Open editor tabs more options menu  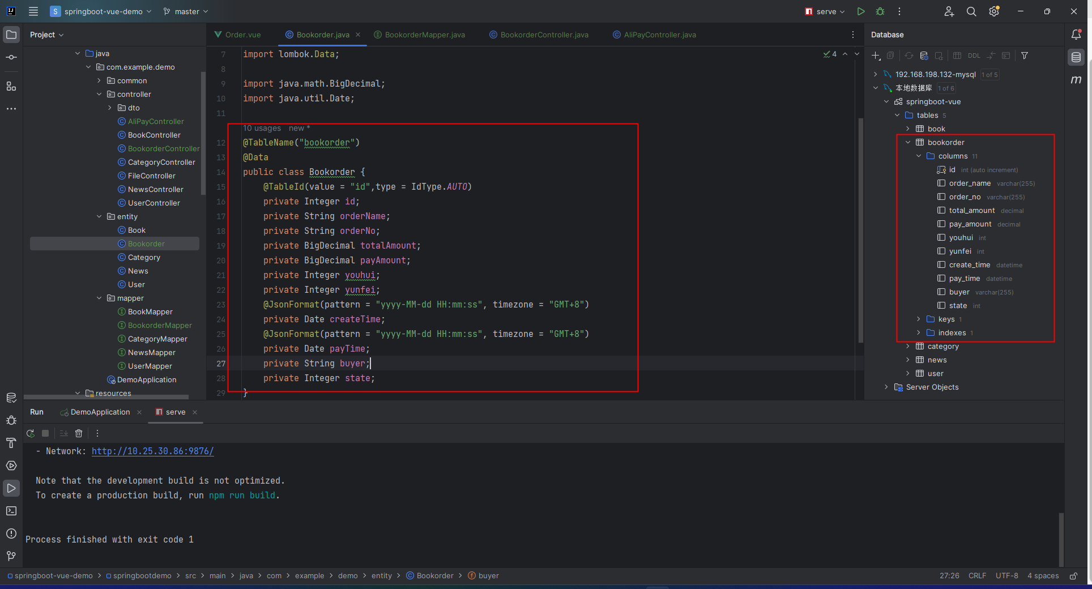pos(853,35)
